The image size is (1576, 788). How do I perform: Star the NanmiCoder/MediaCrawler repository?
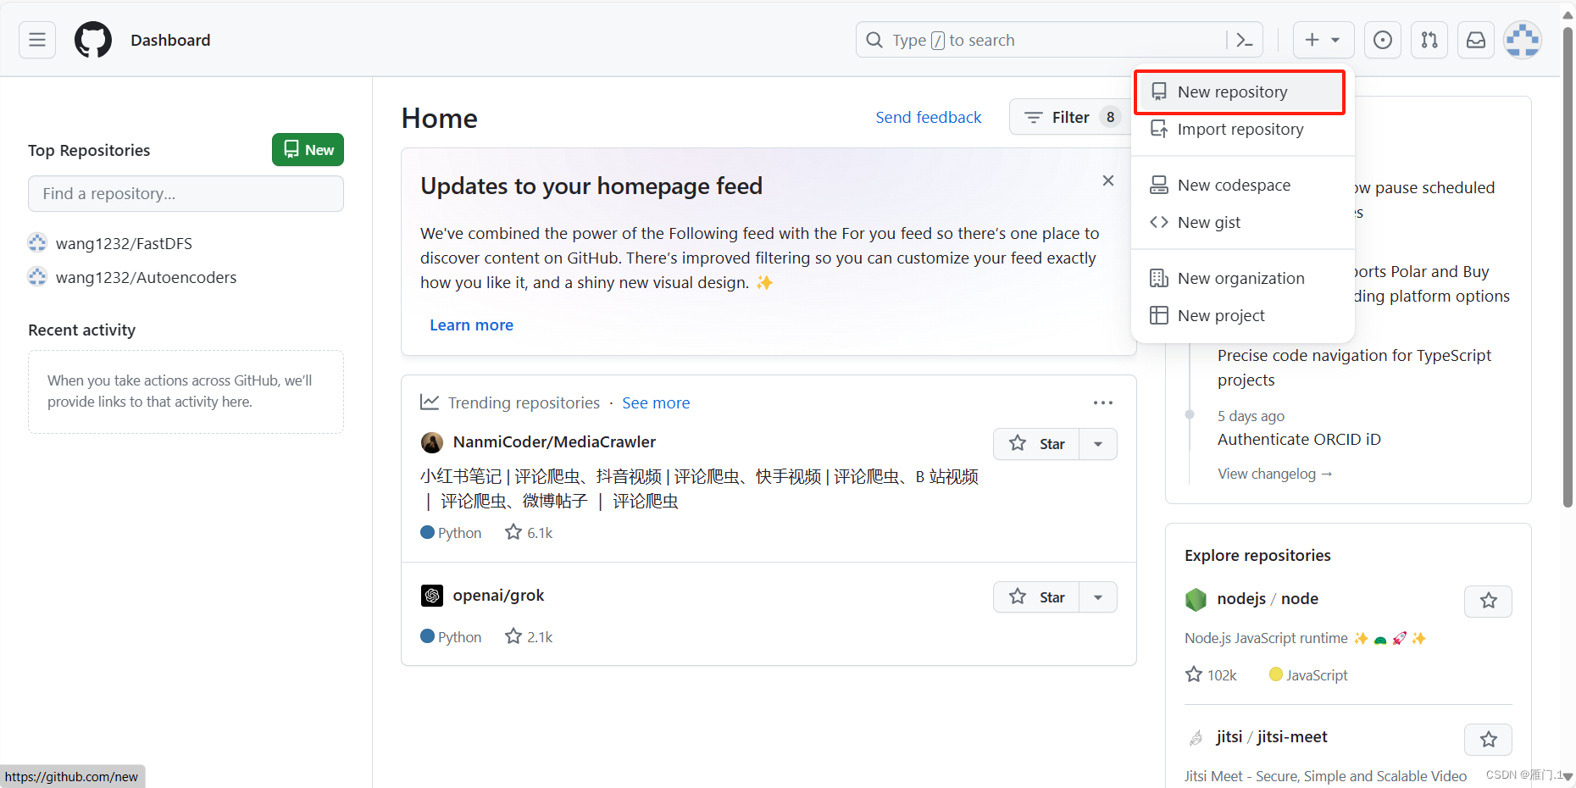click(x=1036, y=444)
